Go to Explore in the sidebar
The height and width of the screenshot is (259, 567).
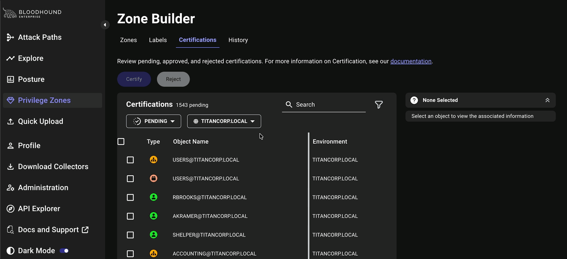31,58
